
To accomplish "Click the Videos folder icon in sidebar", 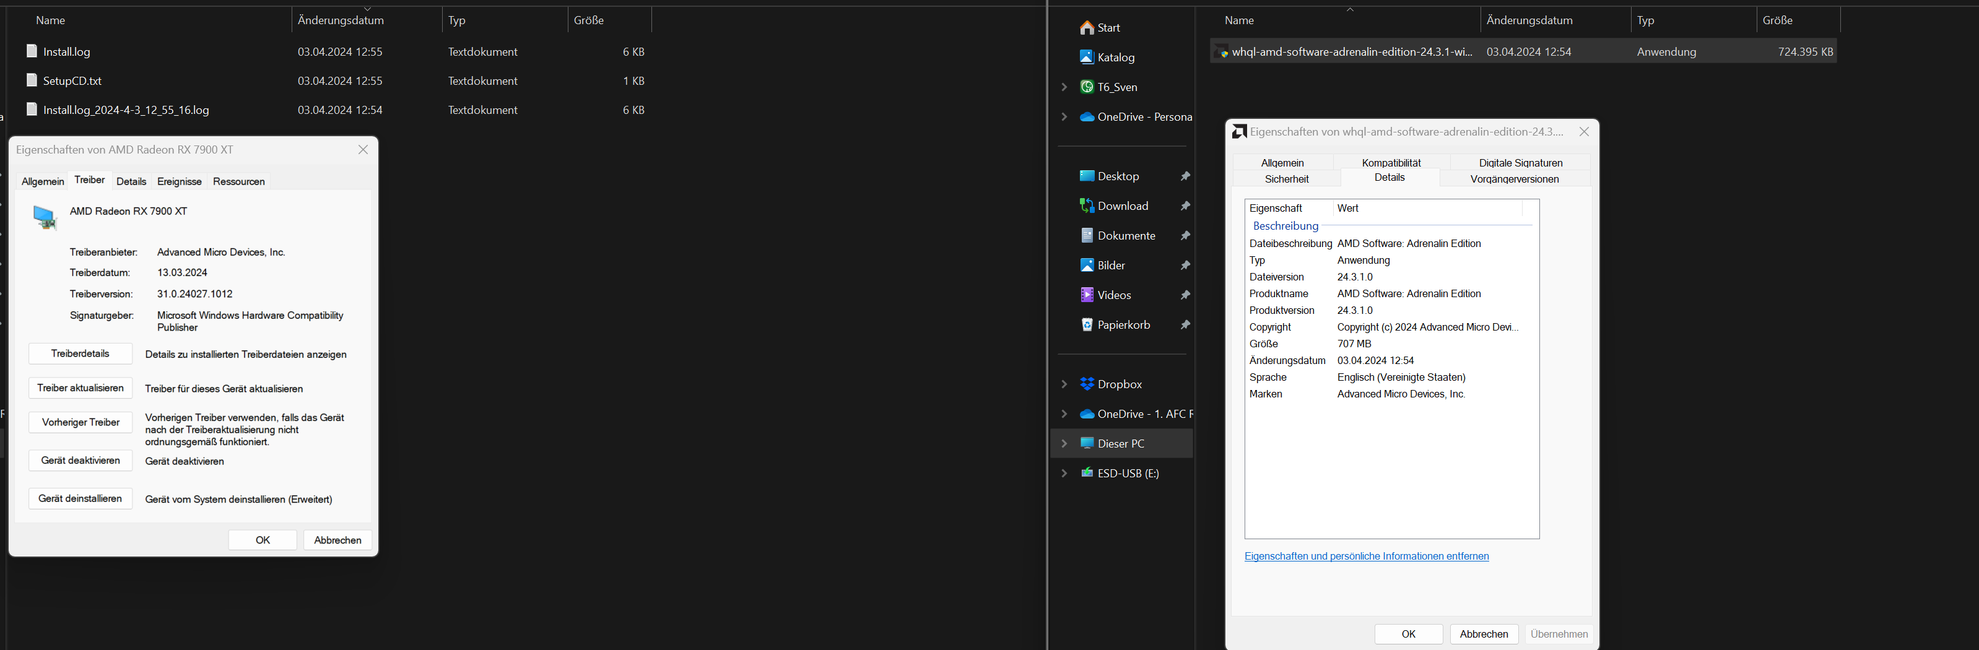I will point(1086,295).
